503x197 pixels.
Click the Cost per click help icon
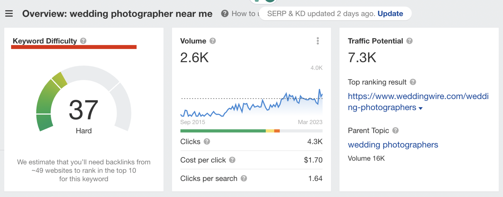pyautogui.click(x=232, y=160)
